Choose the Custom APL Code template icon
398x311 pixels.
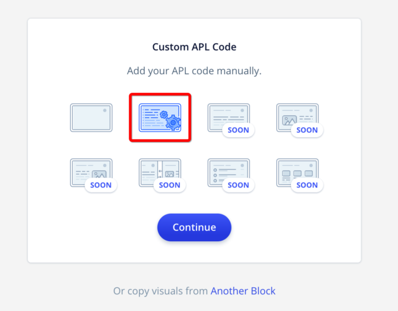click(x=160, y=118)
